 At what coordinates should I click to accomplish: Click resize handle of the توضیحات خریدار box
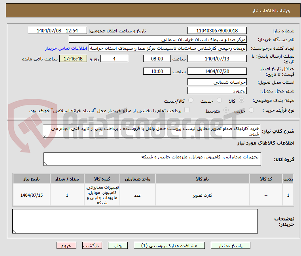pyautogui.click(x=14, y=232)
